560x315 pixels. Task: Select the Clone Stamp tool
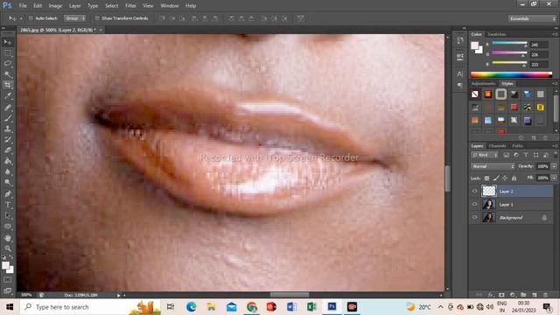pos(8,129)
